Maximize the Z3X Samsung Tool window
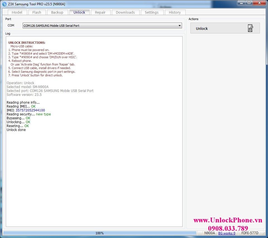The height and width of the screenshot is (238, 268). coord(249,3)
